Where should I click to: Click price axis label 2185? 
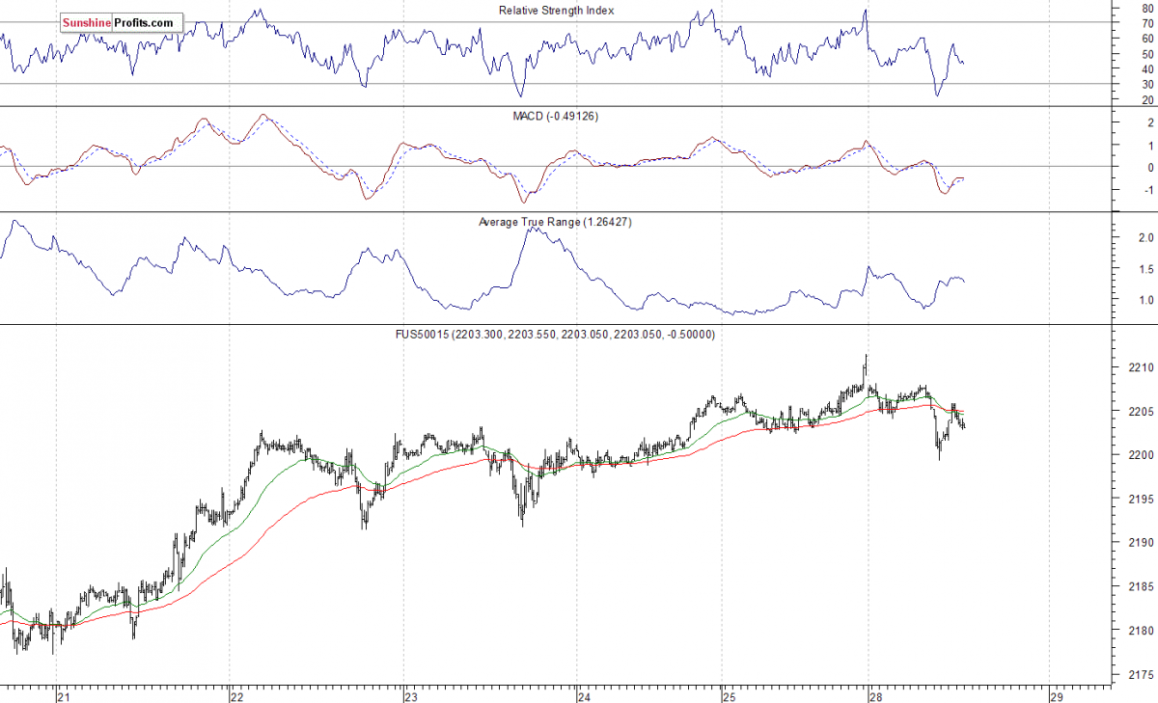coord(1140,587)
